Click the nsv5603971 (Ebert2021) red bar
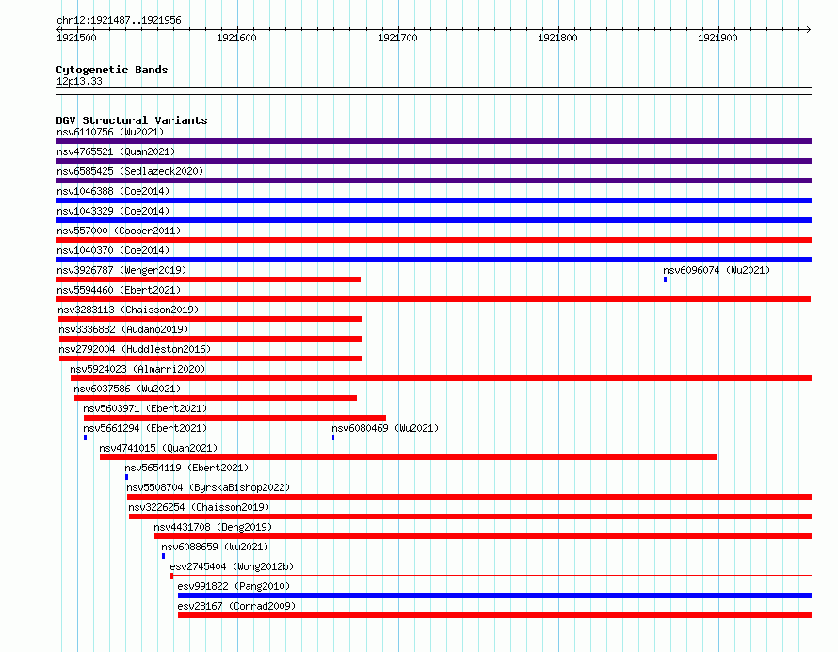The width and height of the screenshot is (838, 652). tap(234, 418)
